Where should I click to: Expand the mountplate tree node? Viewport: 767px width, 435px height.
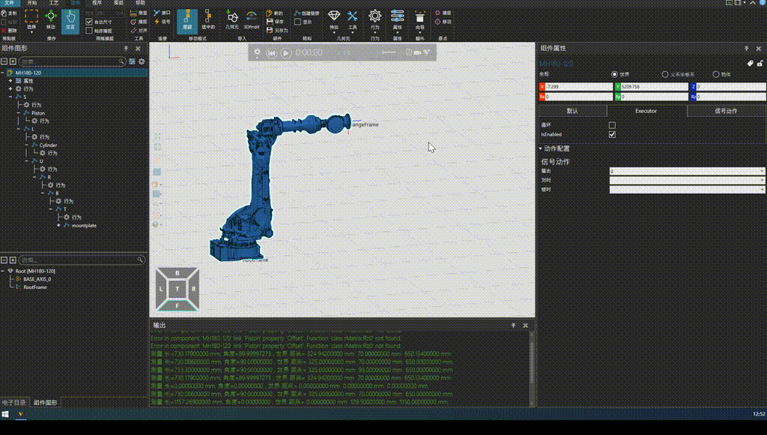click(x=58, y=225)
